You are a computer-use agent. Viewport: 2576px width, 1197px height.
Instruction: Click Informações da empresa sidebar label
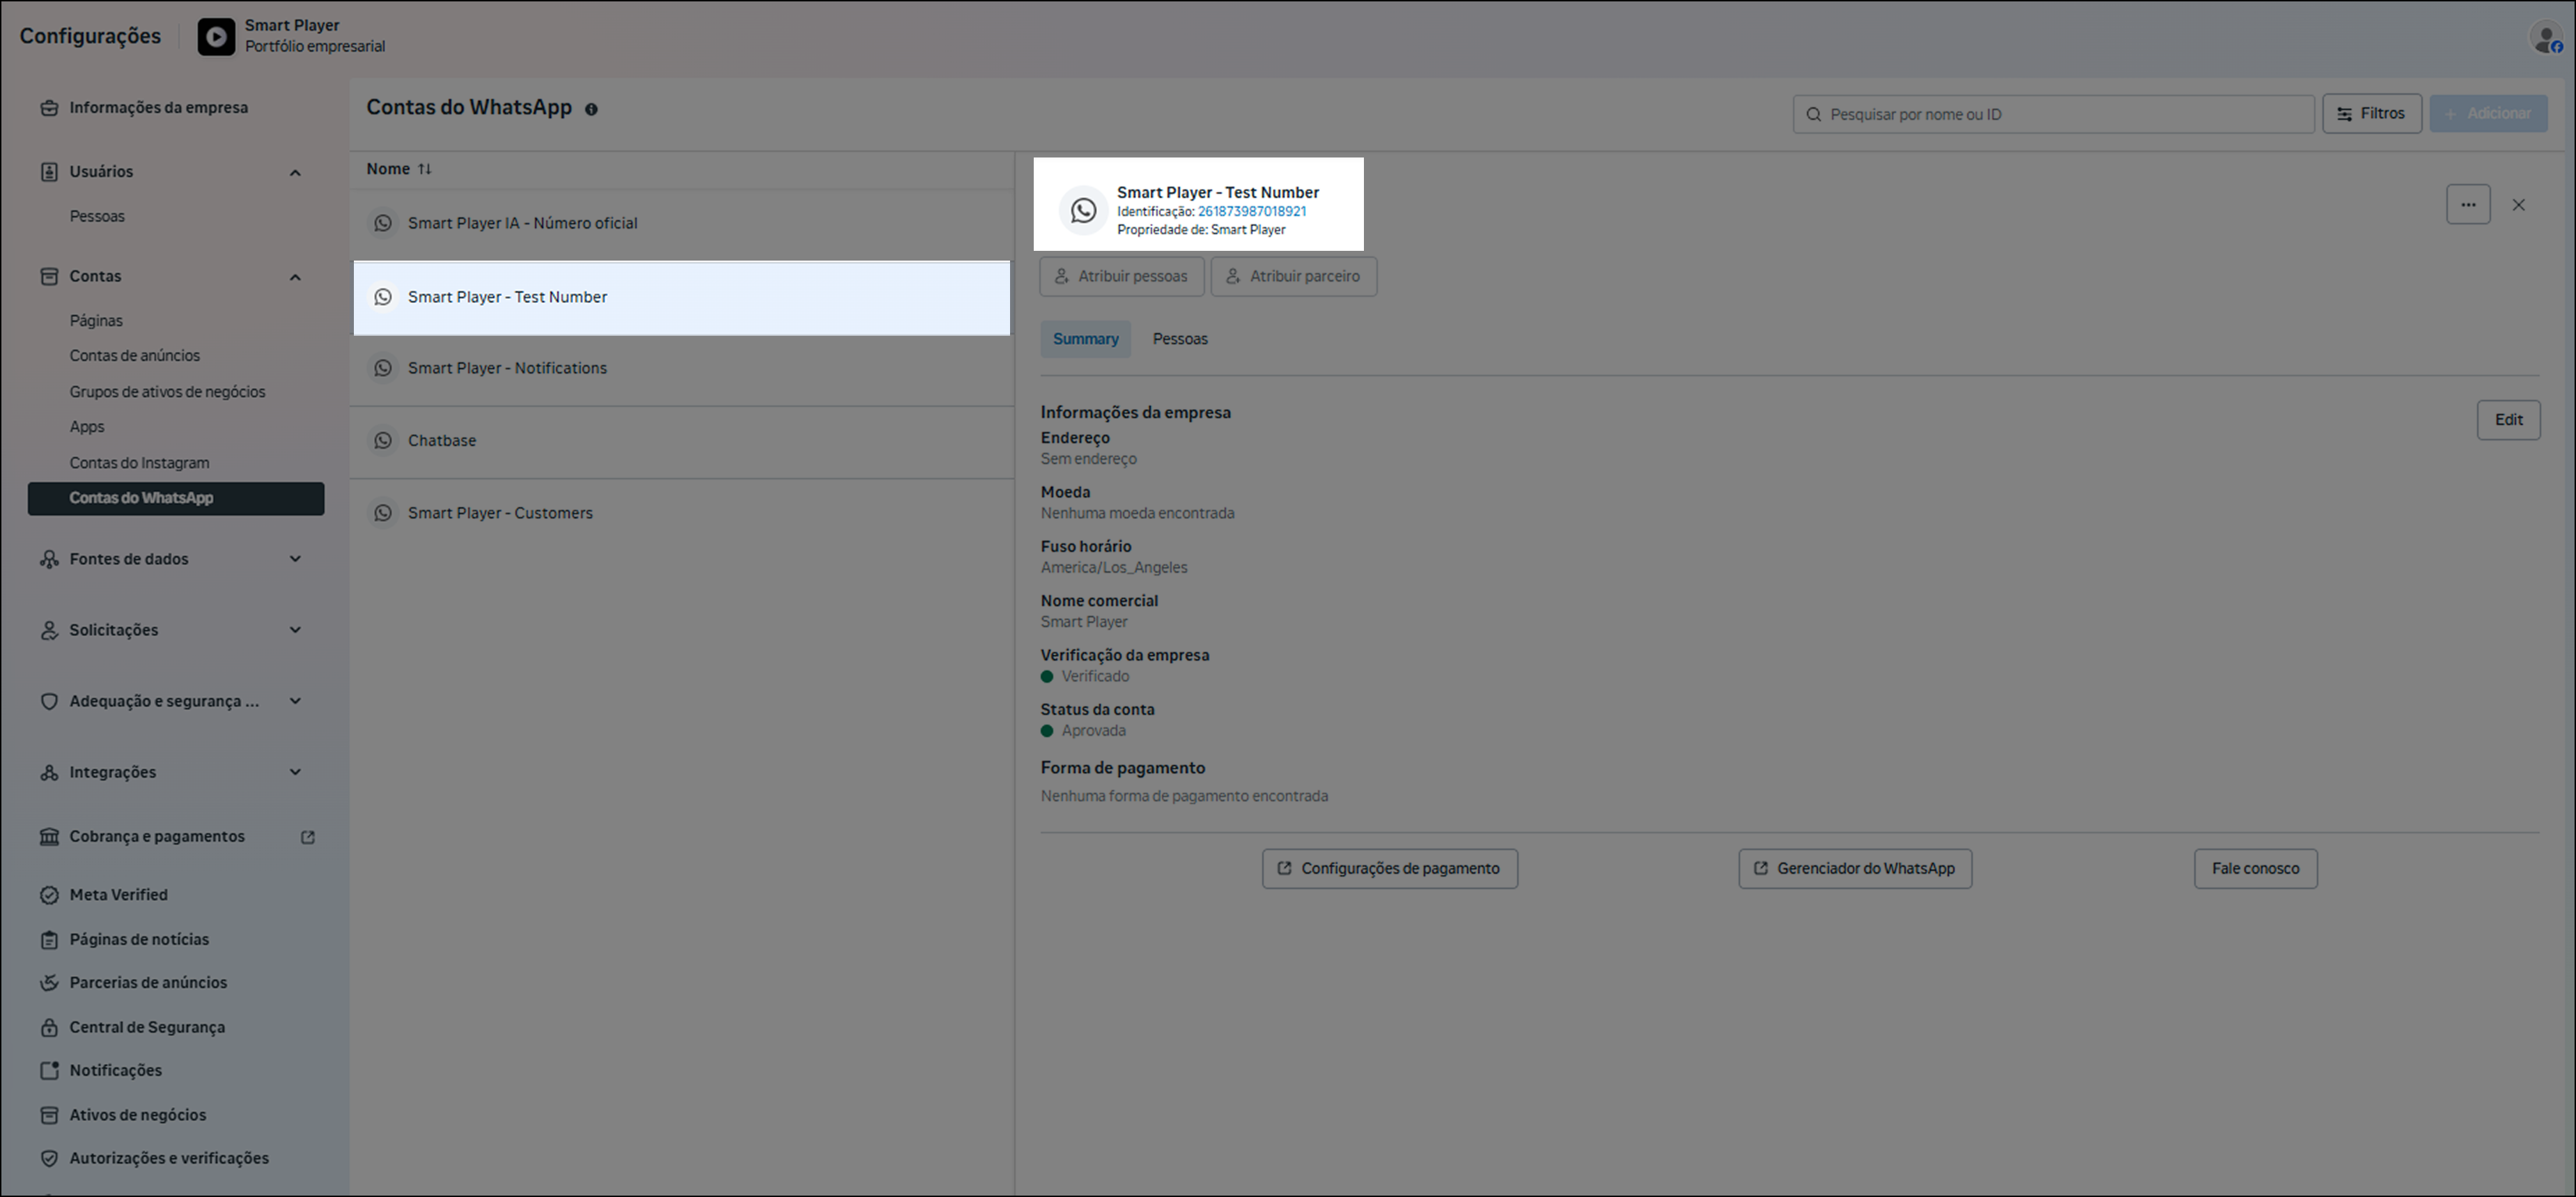click(x=158, y=108)
